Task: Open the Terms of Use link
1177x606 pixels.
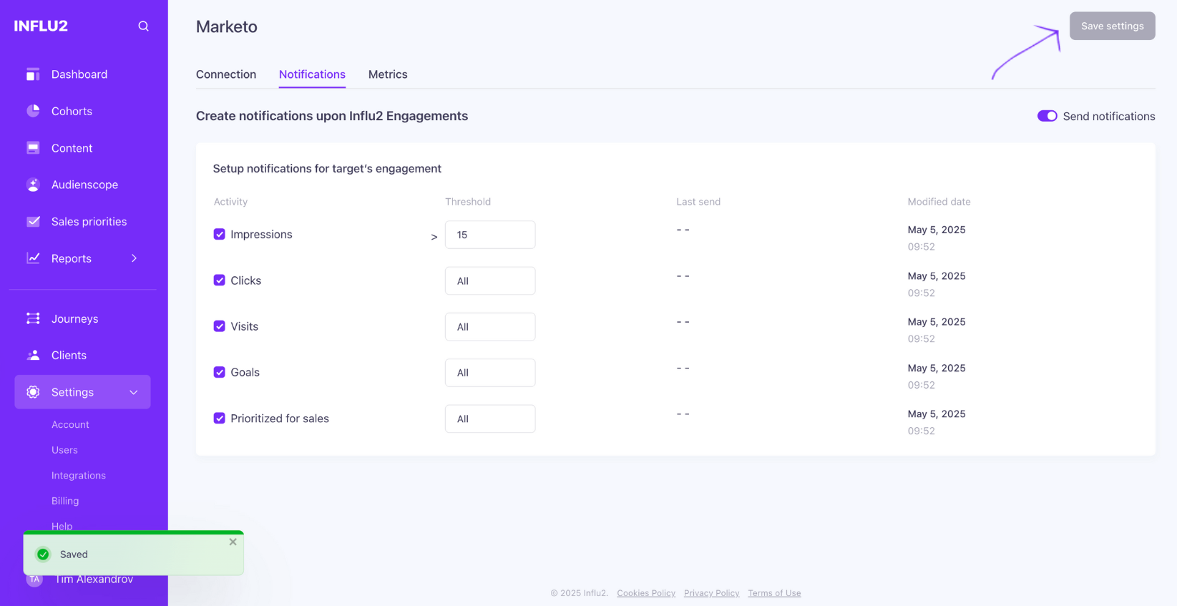Action: [x=774, y=593]
